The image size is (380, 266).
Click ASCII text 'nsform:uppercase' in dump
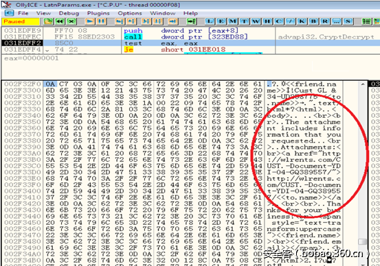tap(304, 229)
